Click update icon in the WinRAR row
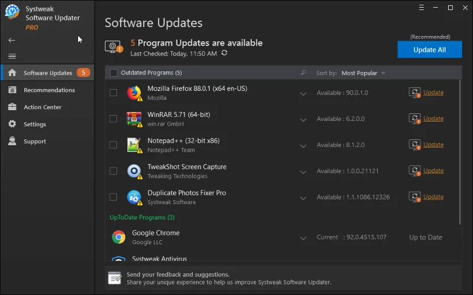 (414, 119)
